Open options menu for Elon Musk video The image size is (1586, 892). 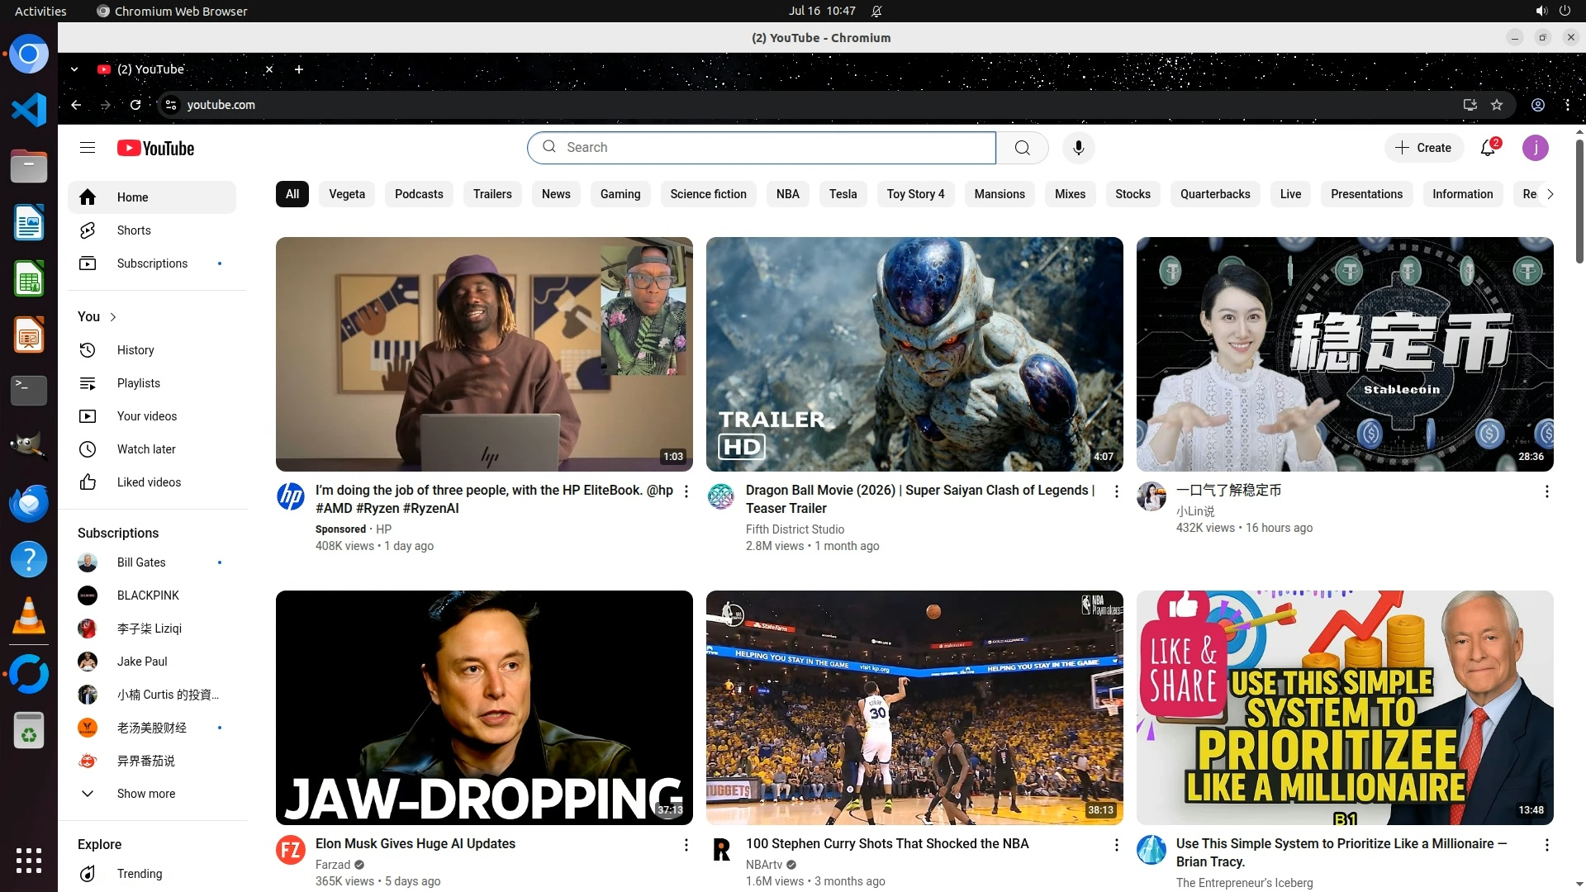coord(686,845)
